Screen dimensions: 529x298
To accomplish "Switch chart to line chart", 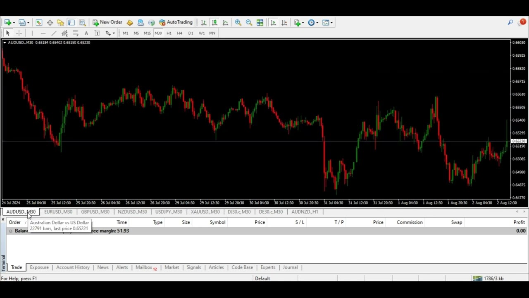I will click(x=225, y=22).
